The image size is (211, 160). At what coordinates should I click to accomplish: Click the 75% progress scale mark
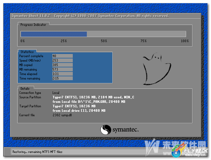(143, 41)
